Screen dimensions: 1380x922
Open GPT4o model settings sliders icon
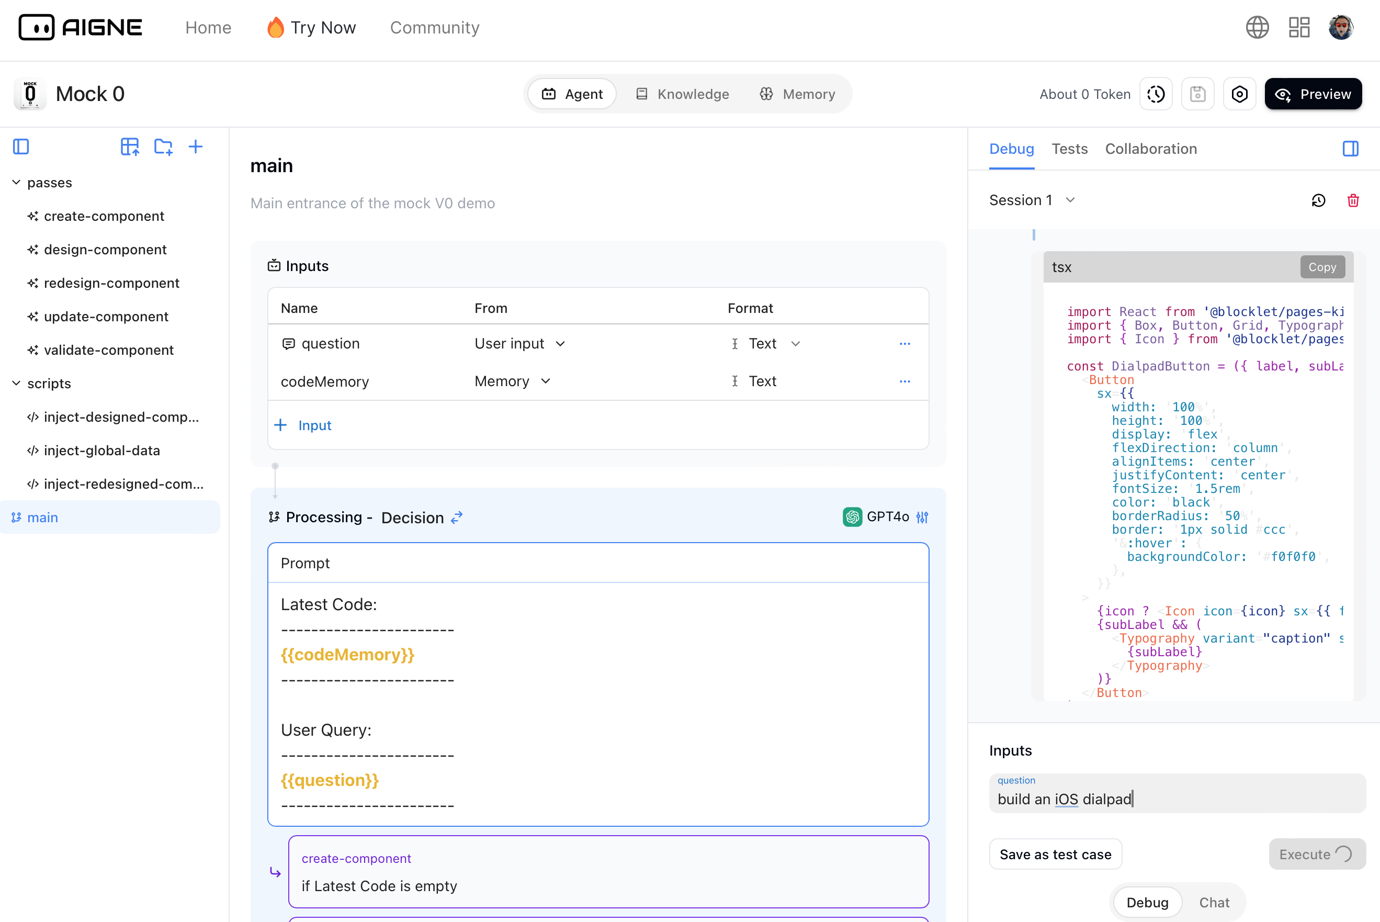(922, 517)
